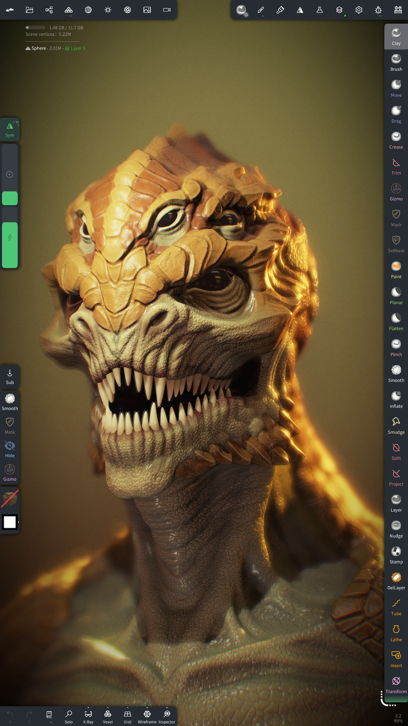Click the Sub button on left panel

pos(10,376)
